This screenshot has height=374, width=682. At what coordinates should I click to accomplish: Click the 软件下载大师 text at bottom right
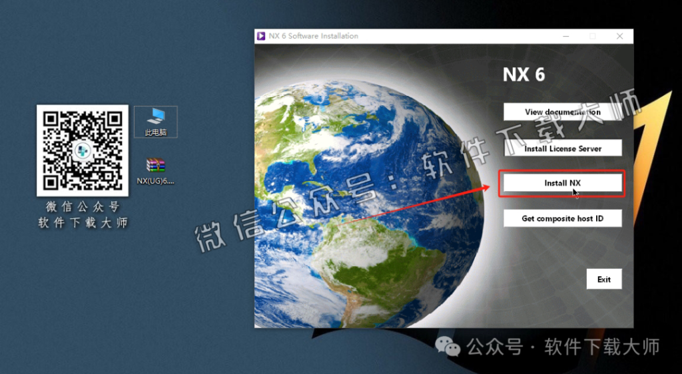[x=601, y=347]
